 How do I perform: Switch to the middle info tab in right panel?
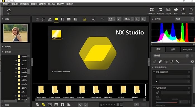tap(173, 49)
